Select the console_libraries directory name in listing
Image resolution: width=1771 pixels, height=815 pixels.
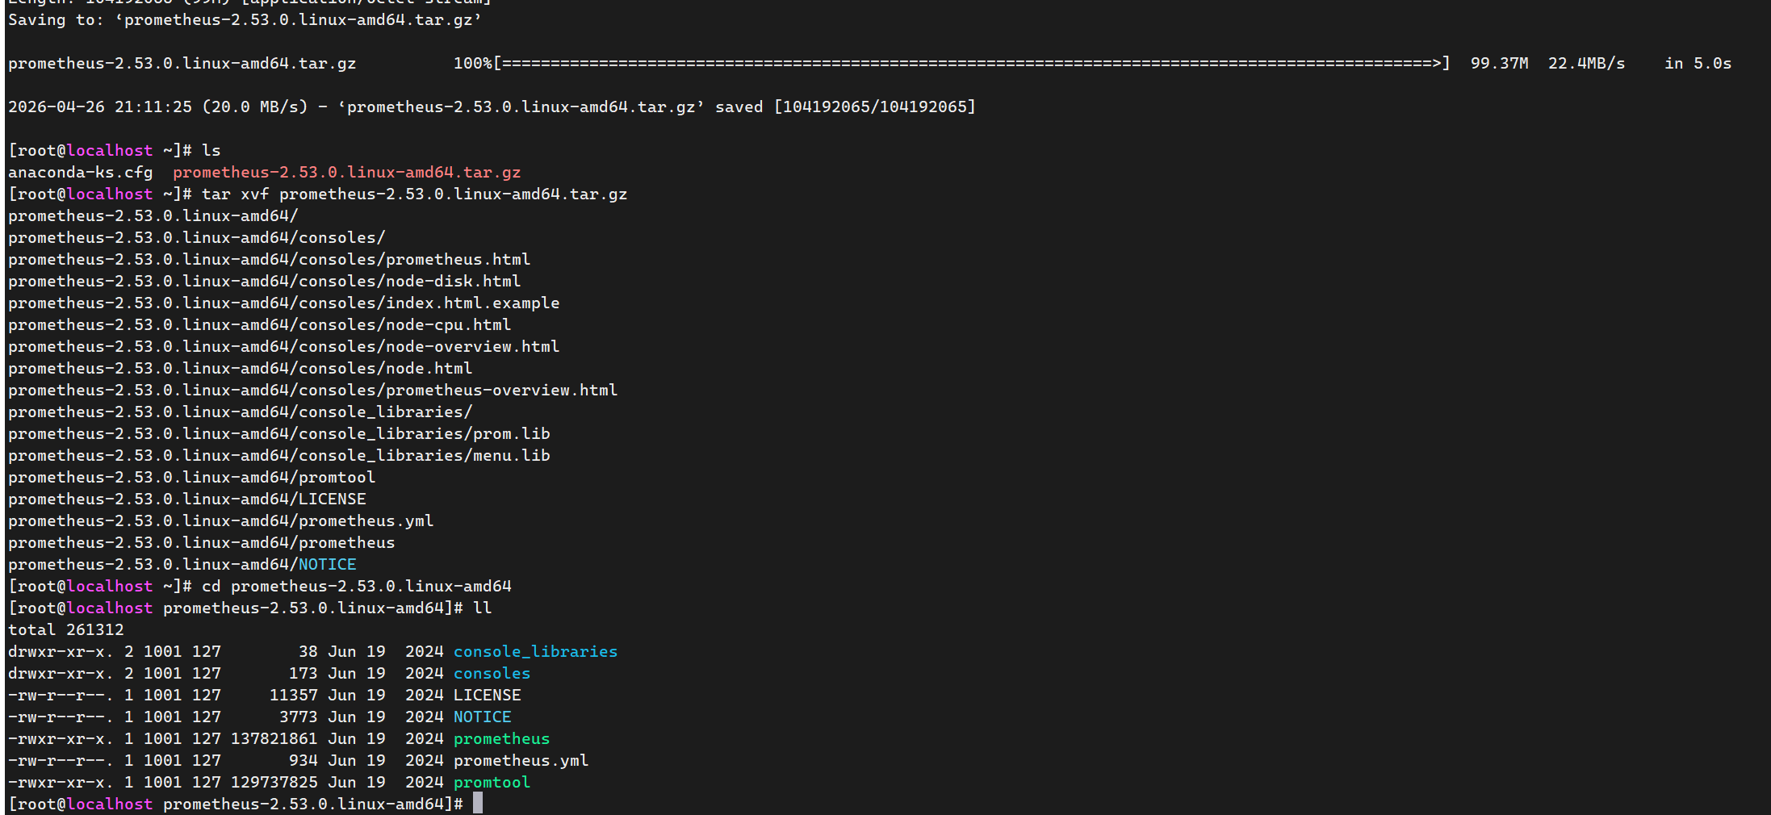click(535, 652)
